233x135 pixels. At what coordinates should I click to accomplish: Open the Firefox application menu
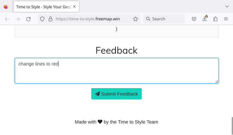click(226, 19)
